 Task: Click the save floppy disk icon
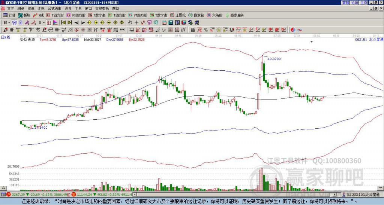[184, 23]
